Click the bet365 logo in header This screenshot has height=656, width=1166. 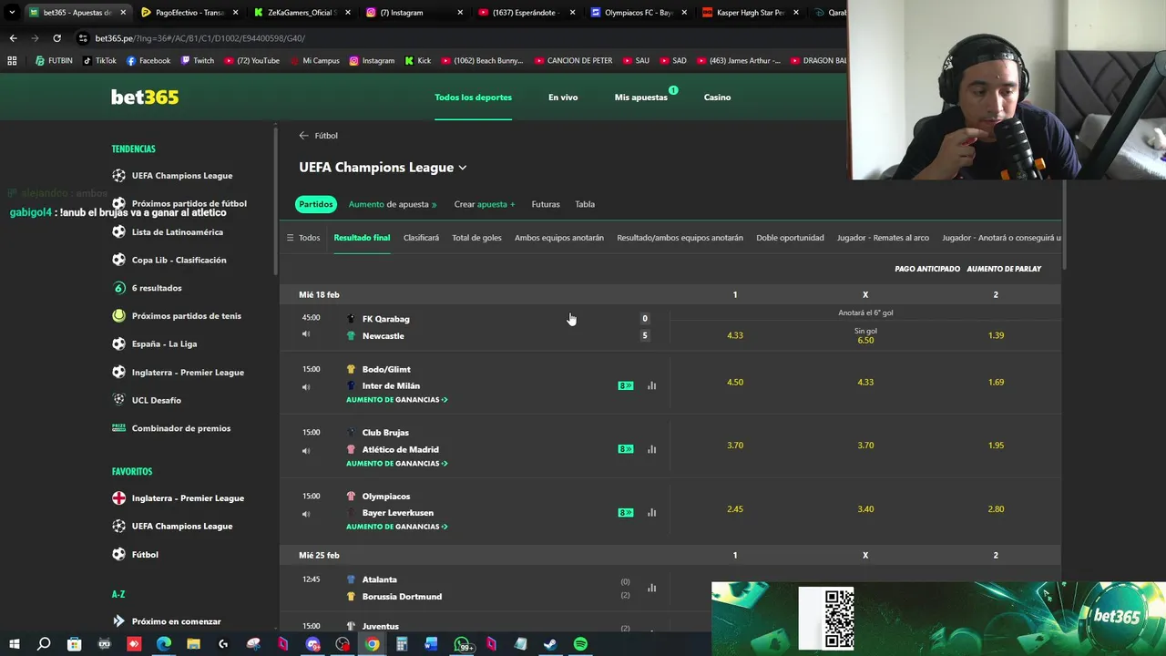coord(145,97)
